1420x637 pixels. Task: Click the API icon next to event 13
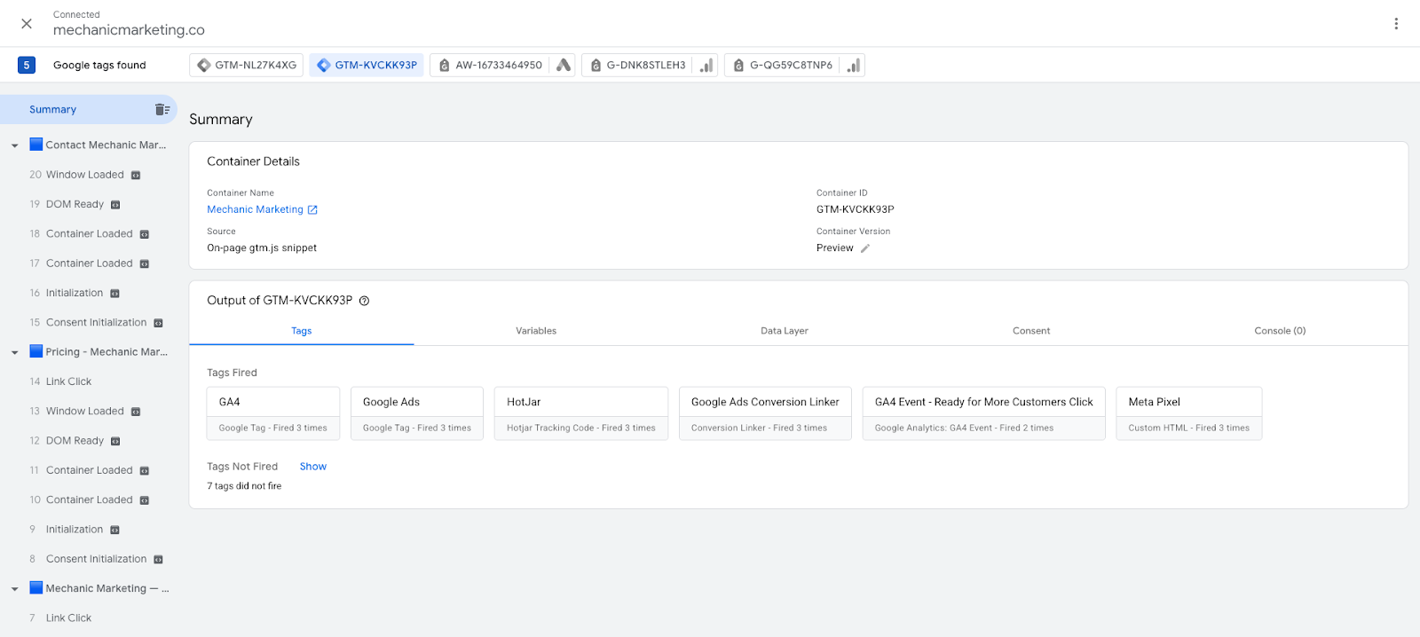coord(136,412)
